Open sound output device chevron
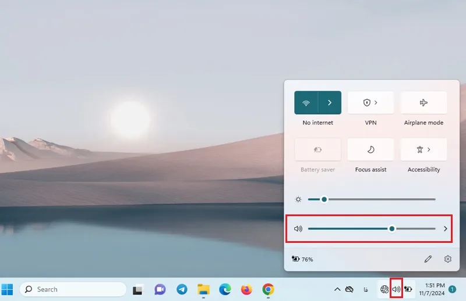 coord(445,228)
